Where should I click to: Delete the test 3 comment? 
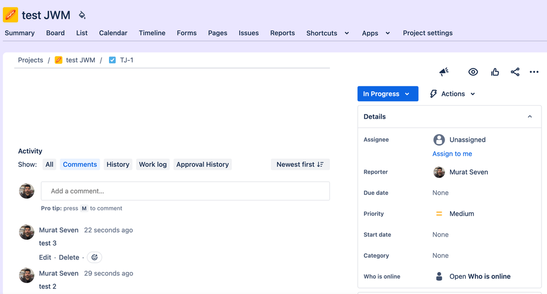[x=69, y=257]
